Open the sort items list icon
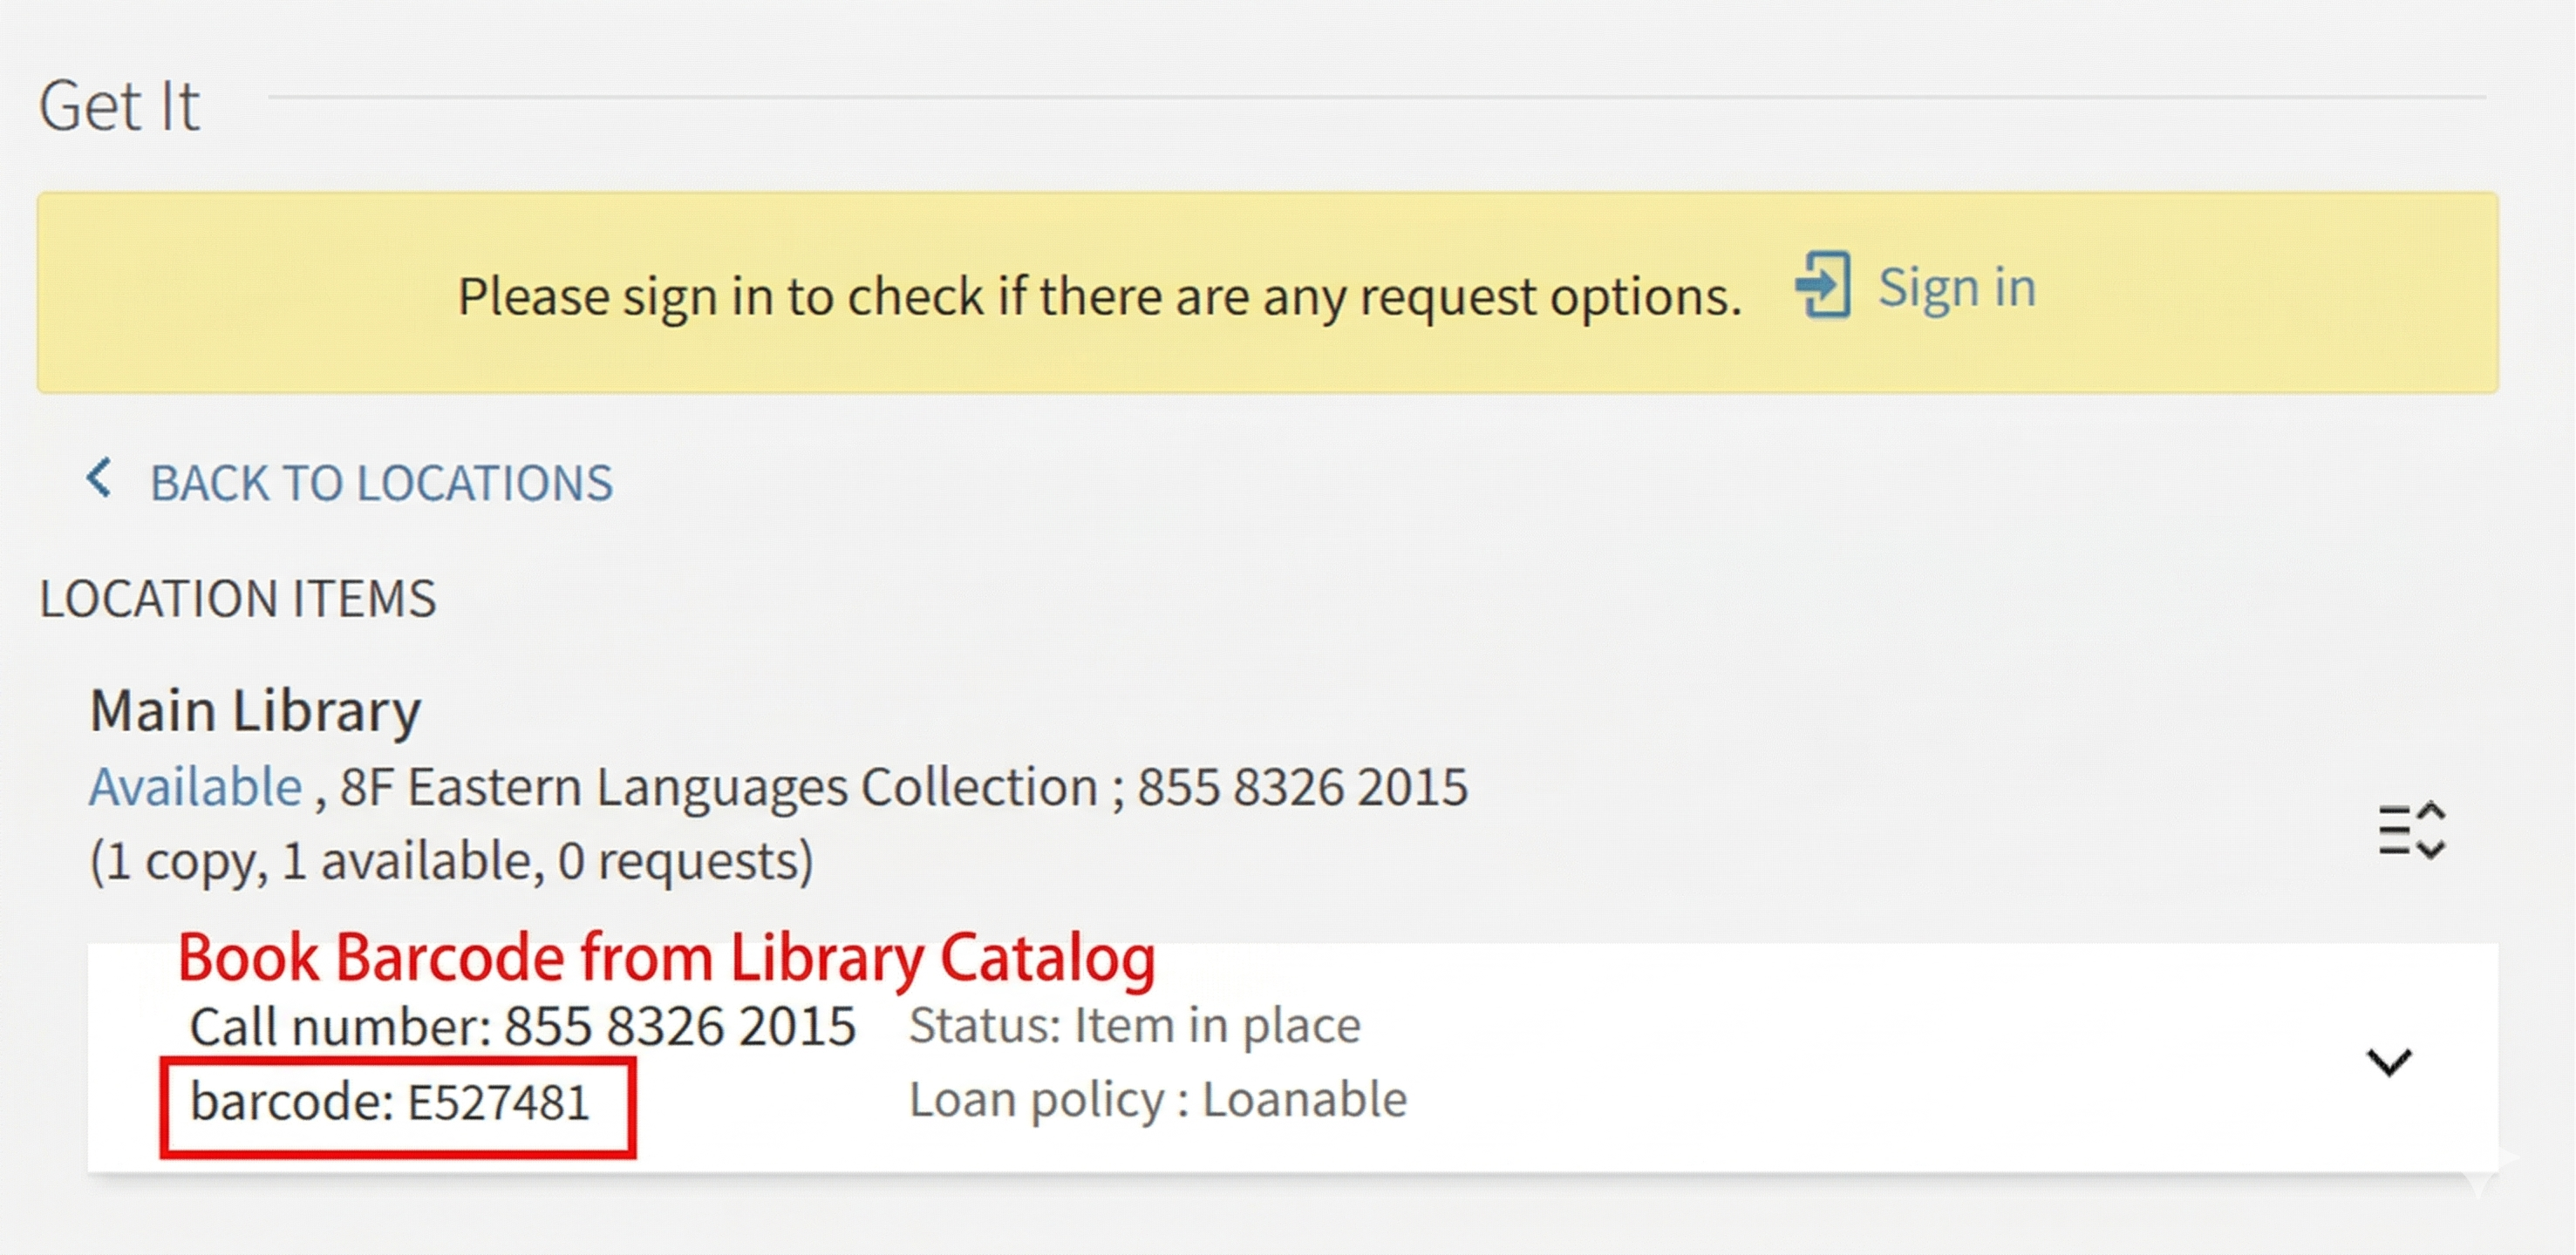Screen dimensions: 2576x1255 click(x=2411, y=831)
